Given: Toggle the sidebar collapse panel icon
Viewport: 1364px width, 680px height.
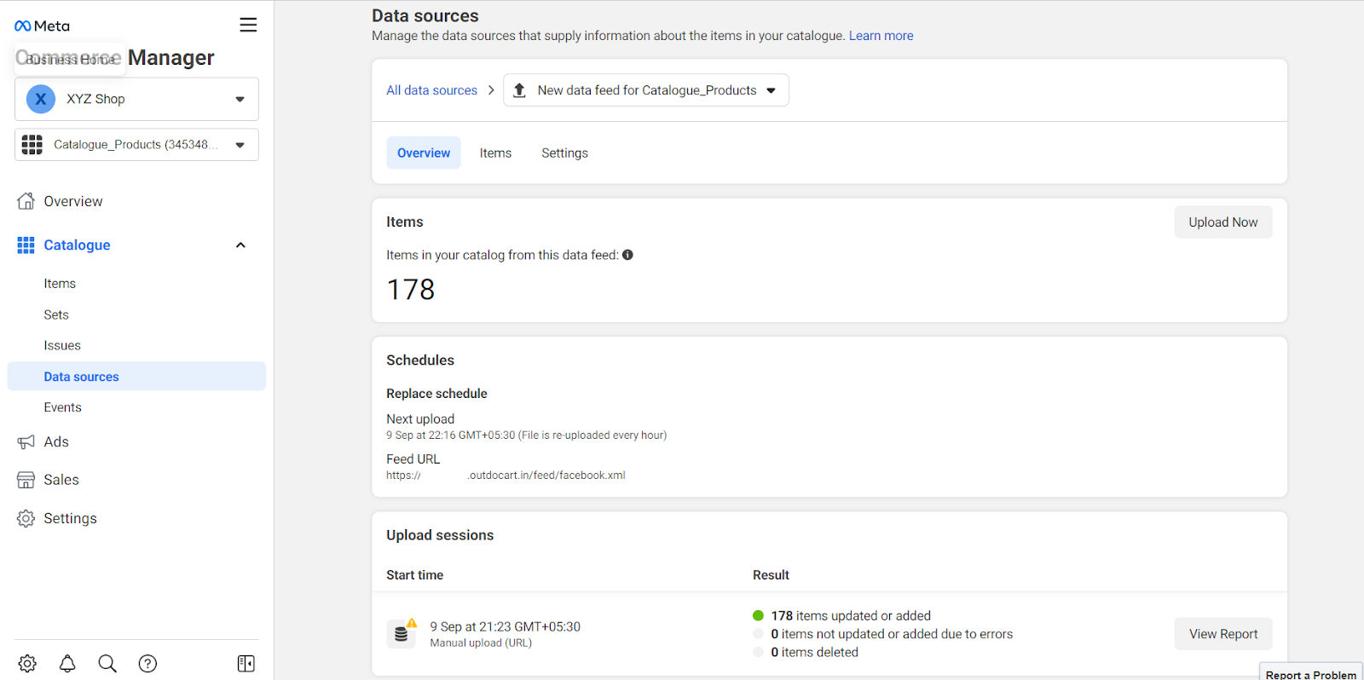Looking at the screenshot, I should click(x=246, y=663).
